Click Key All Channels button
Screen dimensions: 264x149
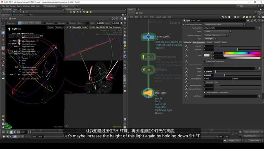click(x=252, y=136)
